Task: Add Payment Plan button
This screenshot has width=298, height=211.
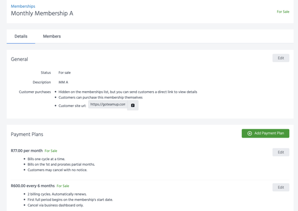Action: pyautogui.click(x=265, y=133)
